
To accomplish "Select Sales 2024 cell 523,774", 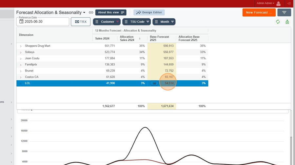I will pos(110,52).
